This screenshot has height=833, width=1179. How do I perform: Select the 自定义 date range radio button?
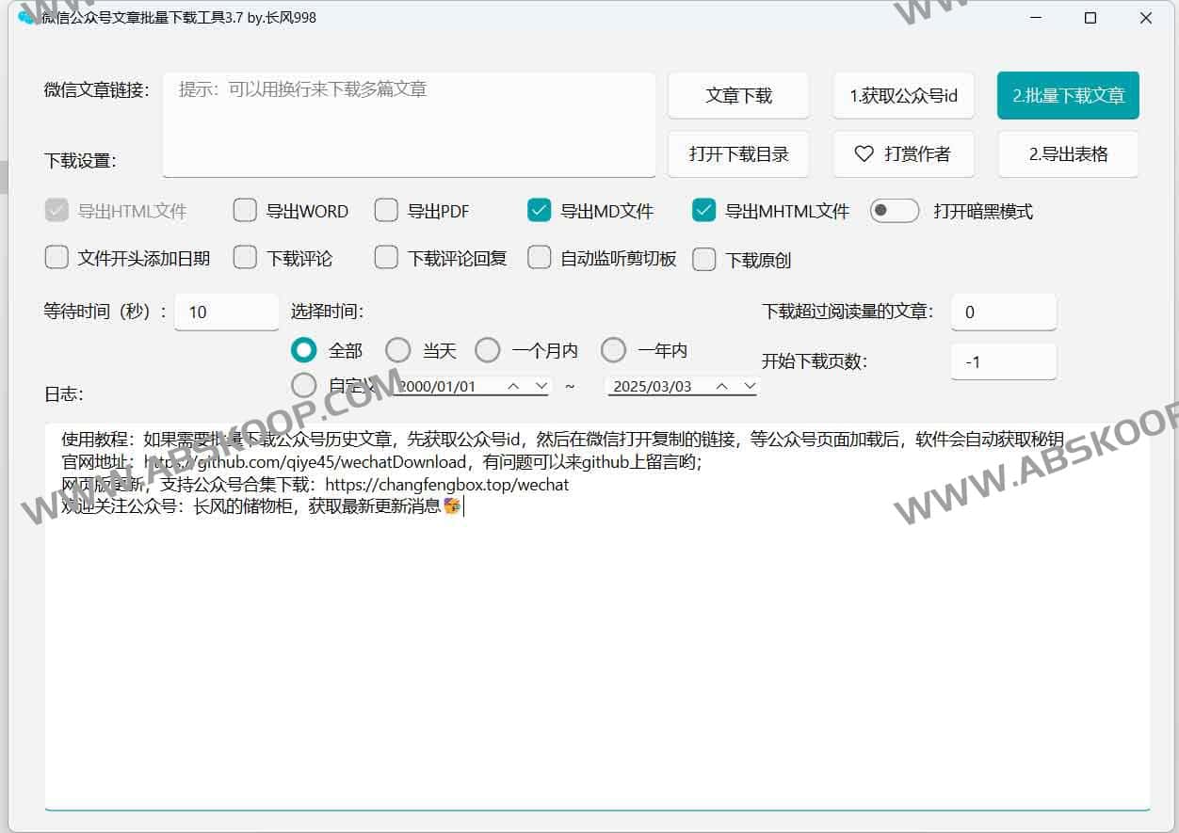pos(304,385)
